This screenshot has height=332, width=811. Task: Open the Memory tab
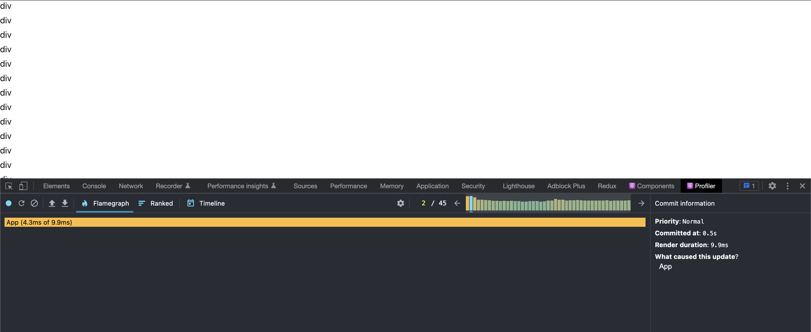click(x=392, y=186)
